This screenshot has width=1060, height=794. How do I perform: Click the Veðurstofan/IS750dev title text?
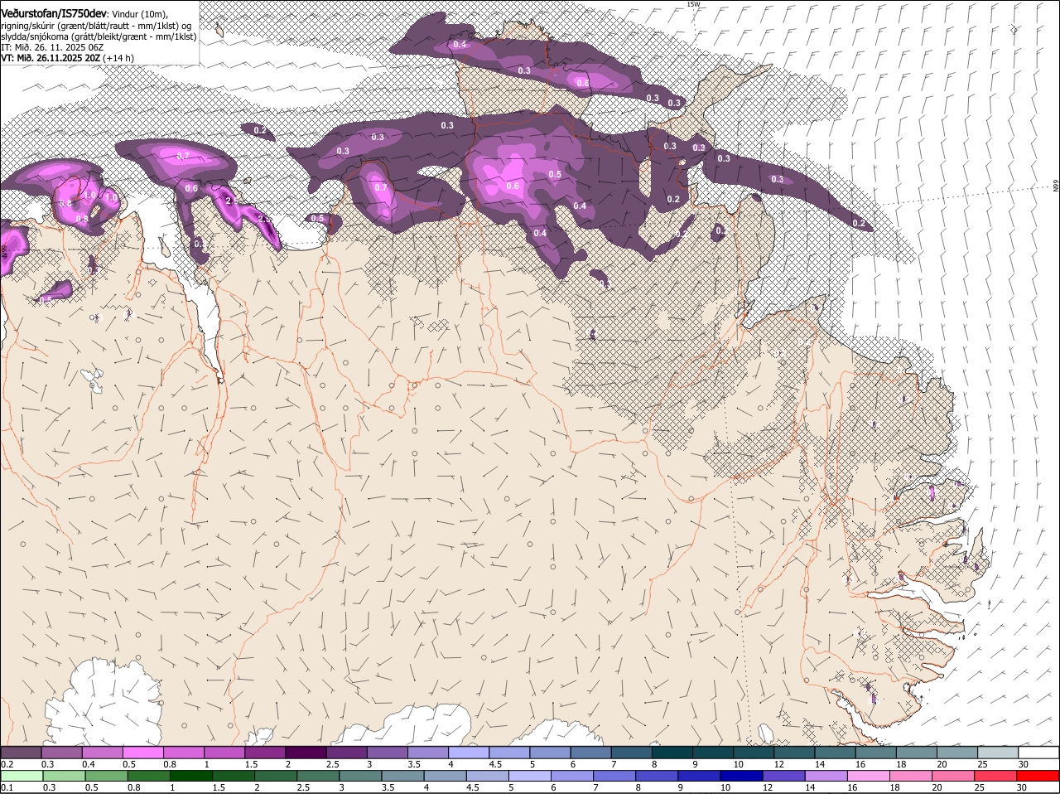tap(54, 13)
